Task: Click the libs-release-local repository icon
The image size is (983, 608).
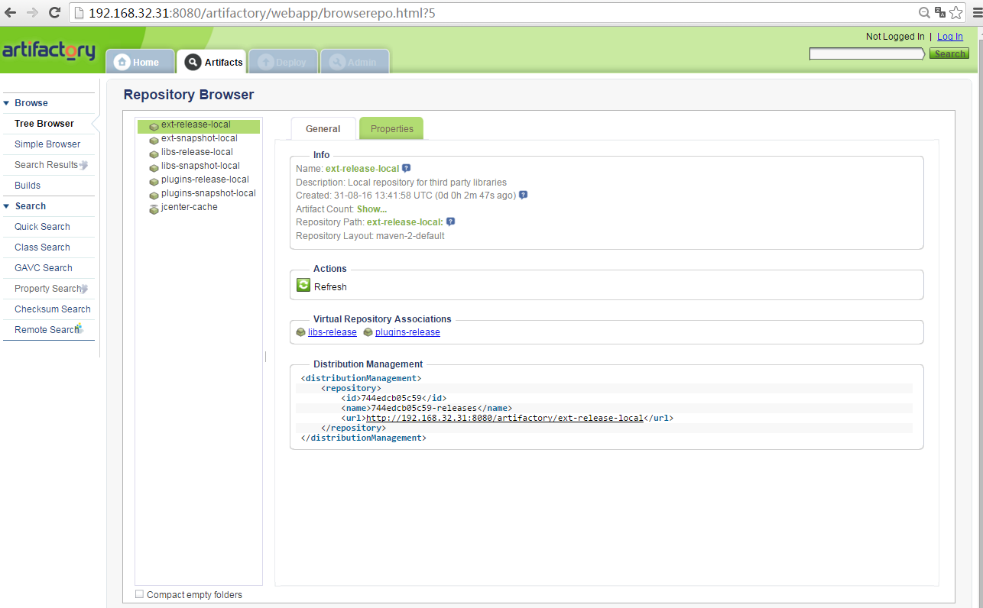Action: 154,154
